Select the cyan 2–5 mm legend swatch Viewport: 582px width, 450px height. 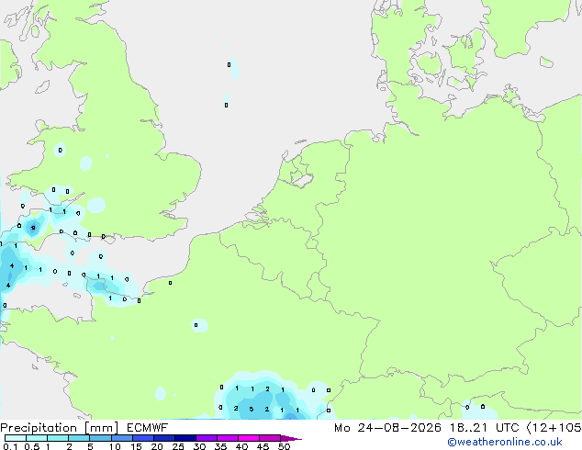point(80,438)
